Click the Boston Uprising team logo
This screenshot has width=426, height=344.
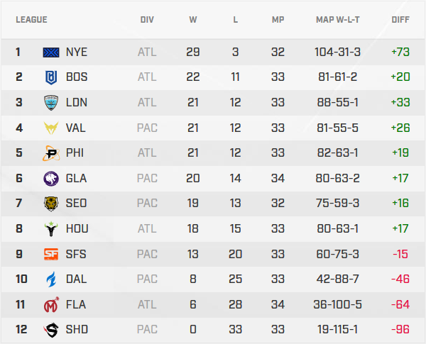pos(52,77)
